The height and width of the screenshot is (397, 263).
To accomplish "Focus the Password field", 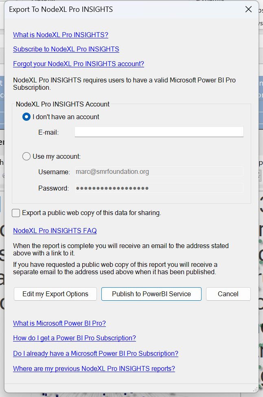I will 159,188.
